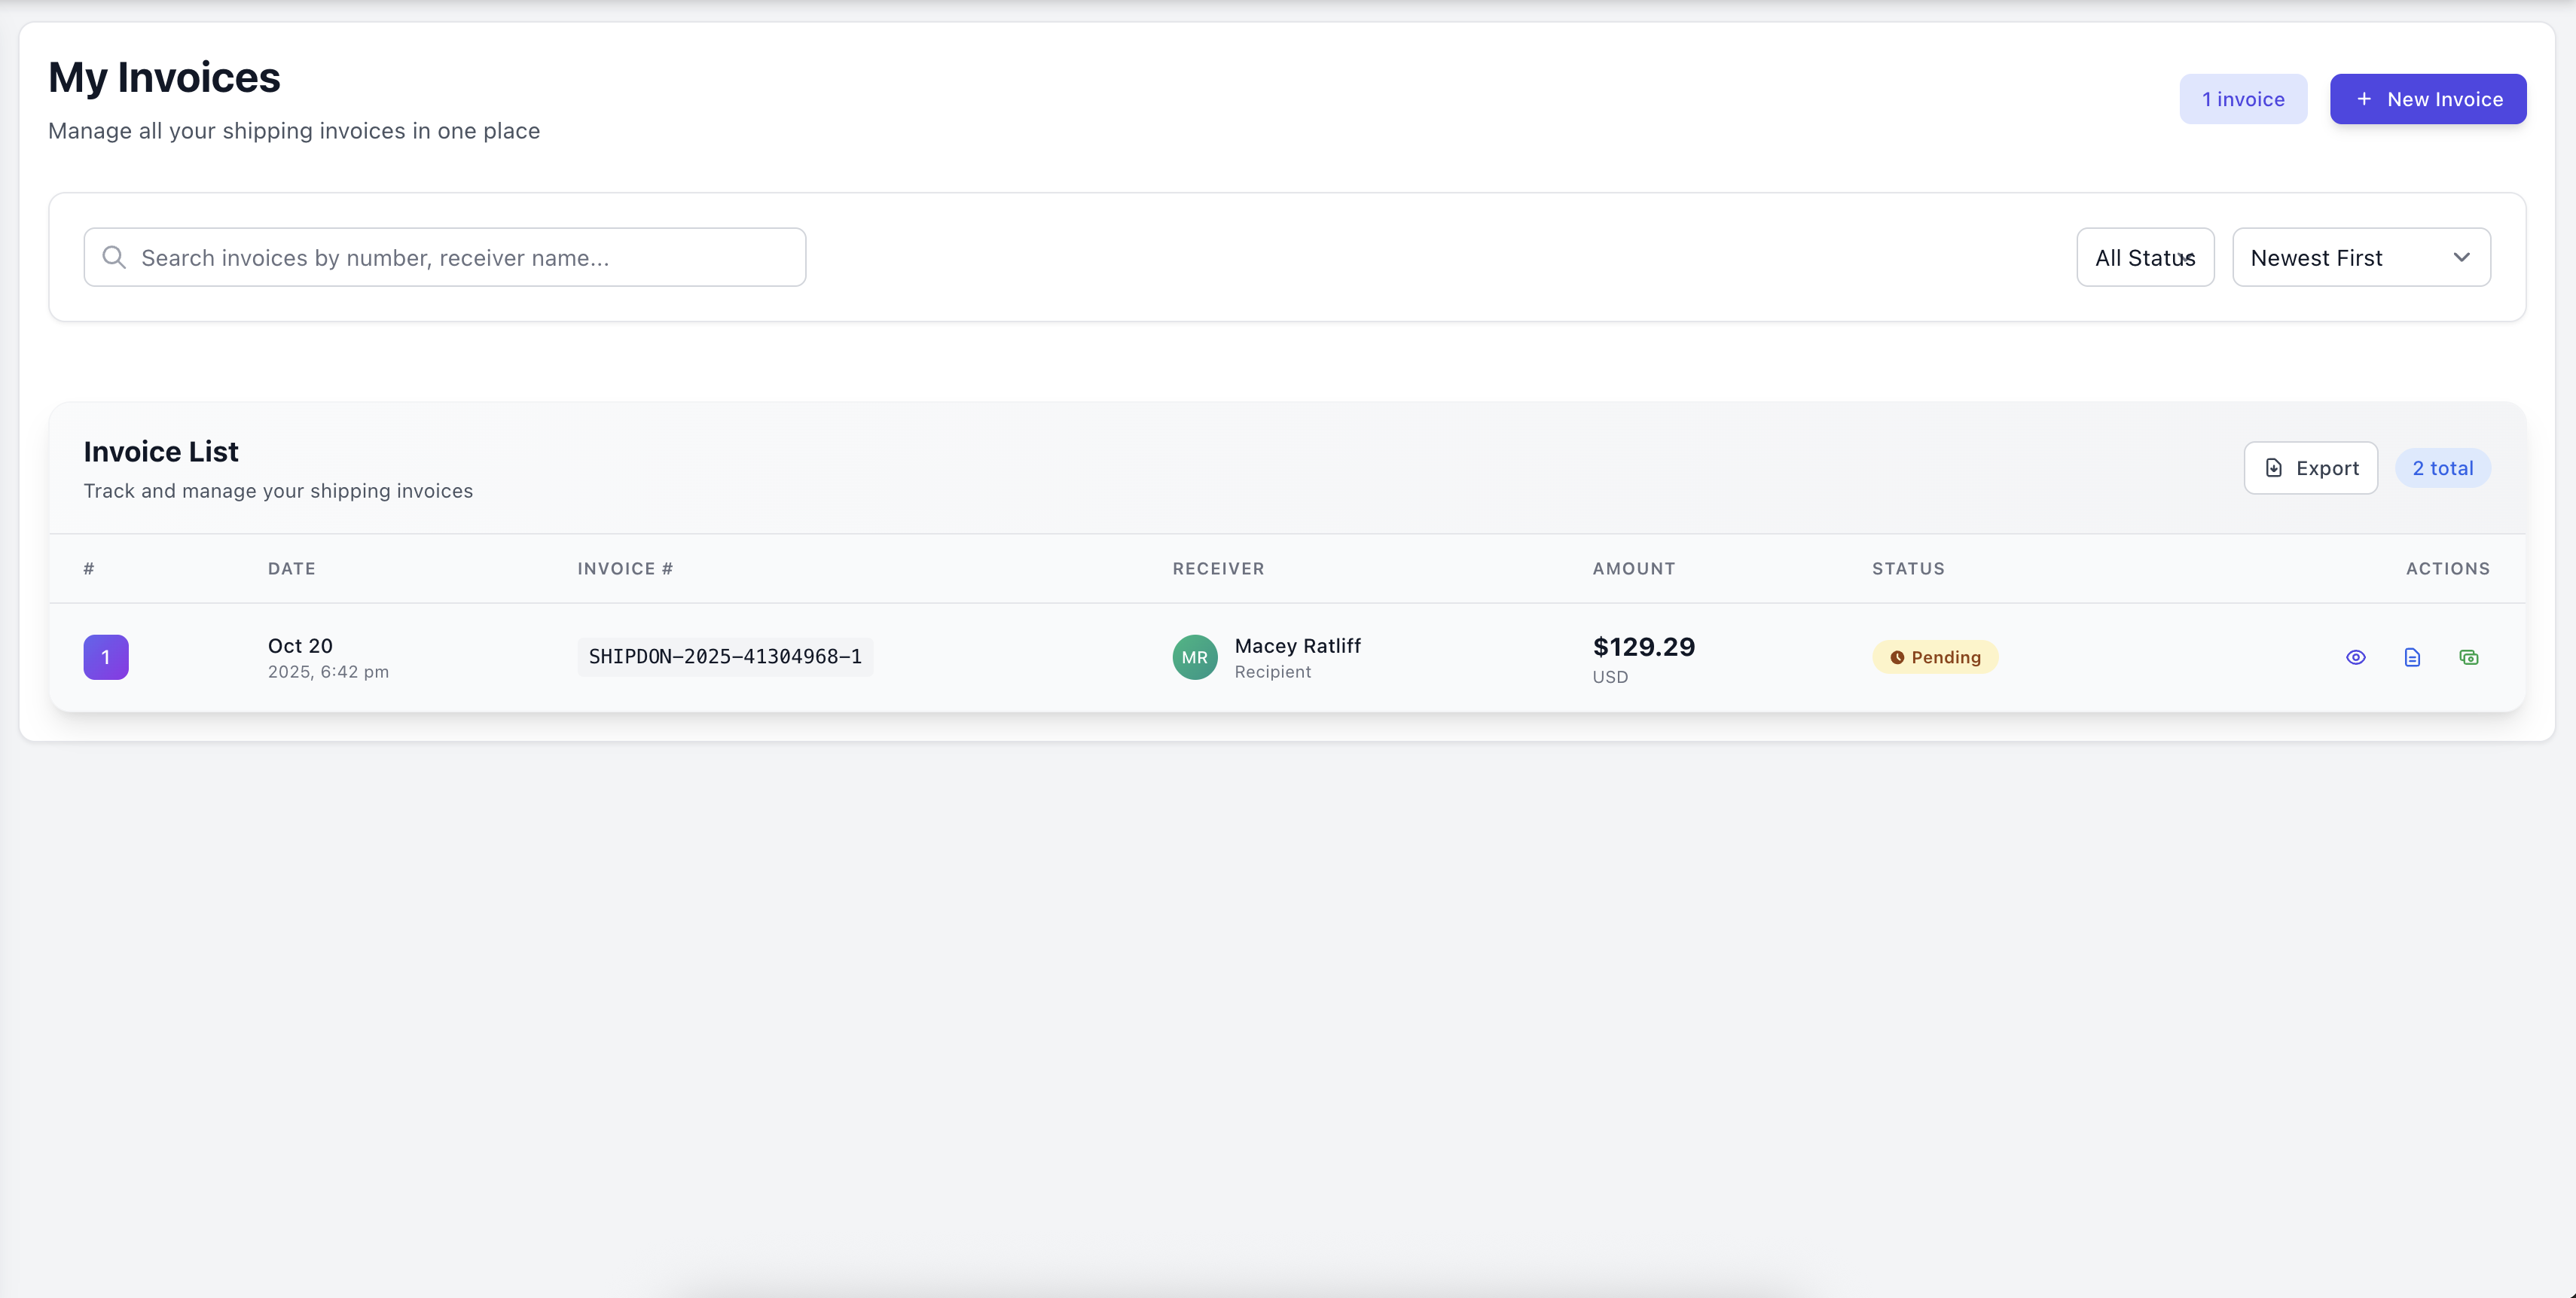Click the green payment icon in Actions
Image resolution: width=2576 pixels, height=1298 pixels.
pos(2470,657)
